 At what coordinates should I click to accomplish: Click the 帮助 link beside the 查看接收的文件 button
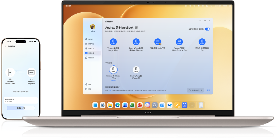pyautogui.click(x=208, y=90)
